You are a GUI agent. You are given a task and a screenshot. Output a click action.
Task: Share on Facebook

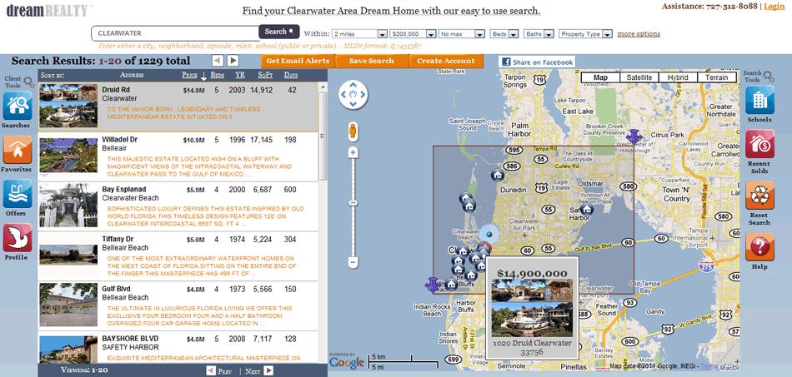point(538,62)
